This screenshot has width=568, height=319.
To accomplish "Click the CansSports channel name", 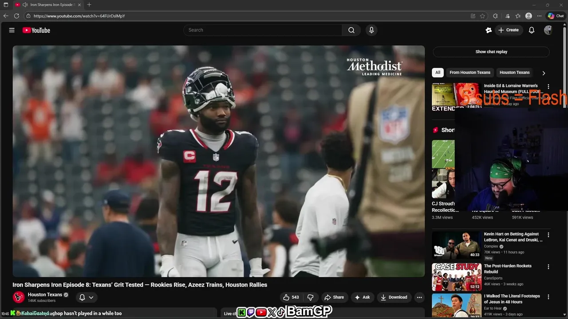I will [493, 278].
